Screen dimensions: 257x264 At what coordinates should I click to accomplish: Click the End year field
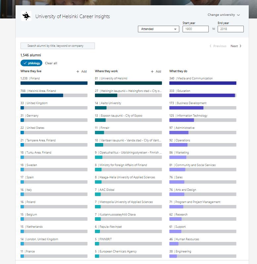click(x=231, y=29)
